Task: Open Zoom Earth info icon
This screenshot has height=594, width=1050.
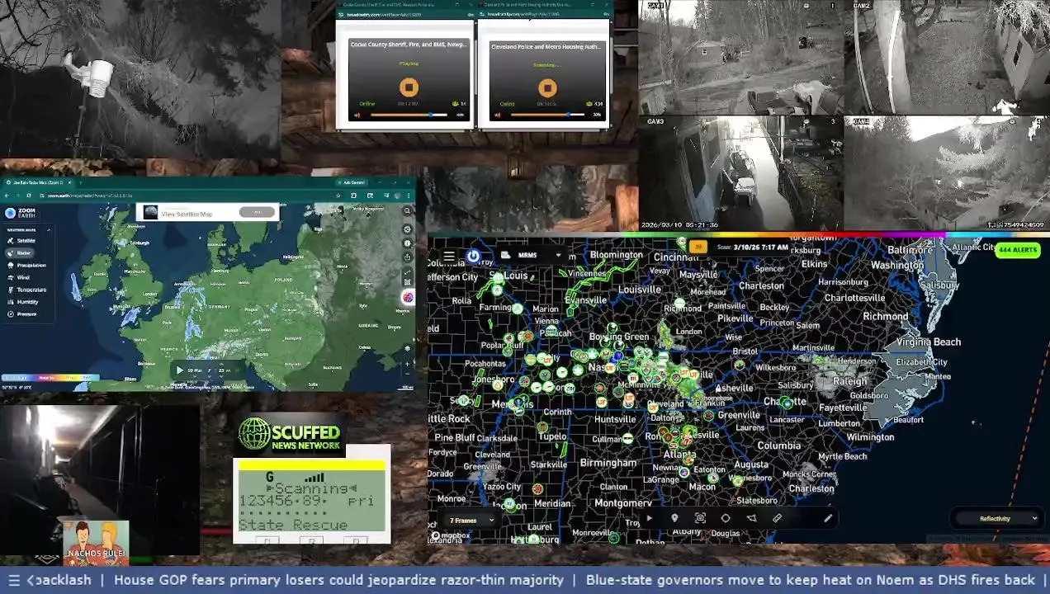Action: (407, 243)
